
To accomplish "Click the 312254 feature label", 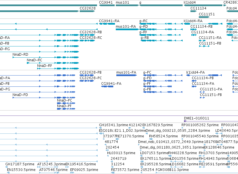I will point(118,164).
